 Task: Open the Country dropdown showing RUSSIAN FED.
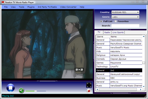125,12
